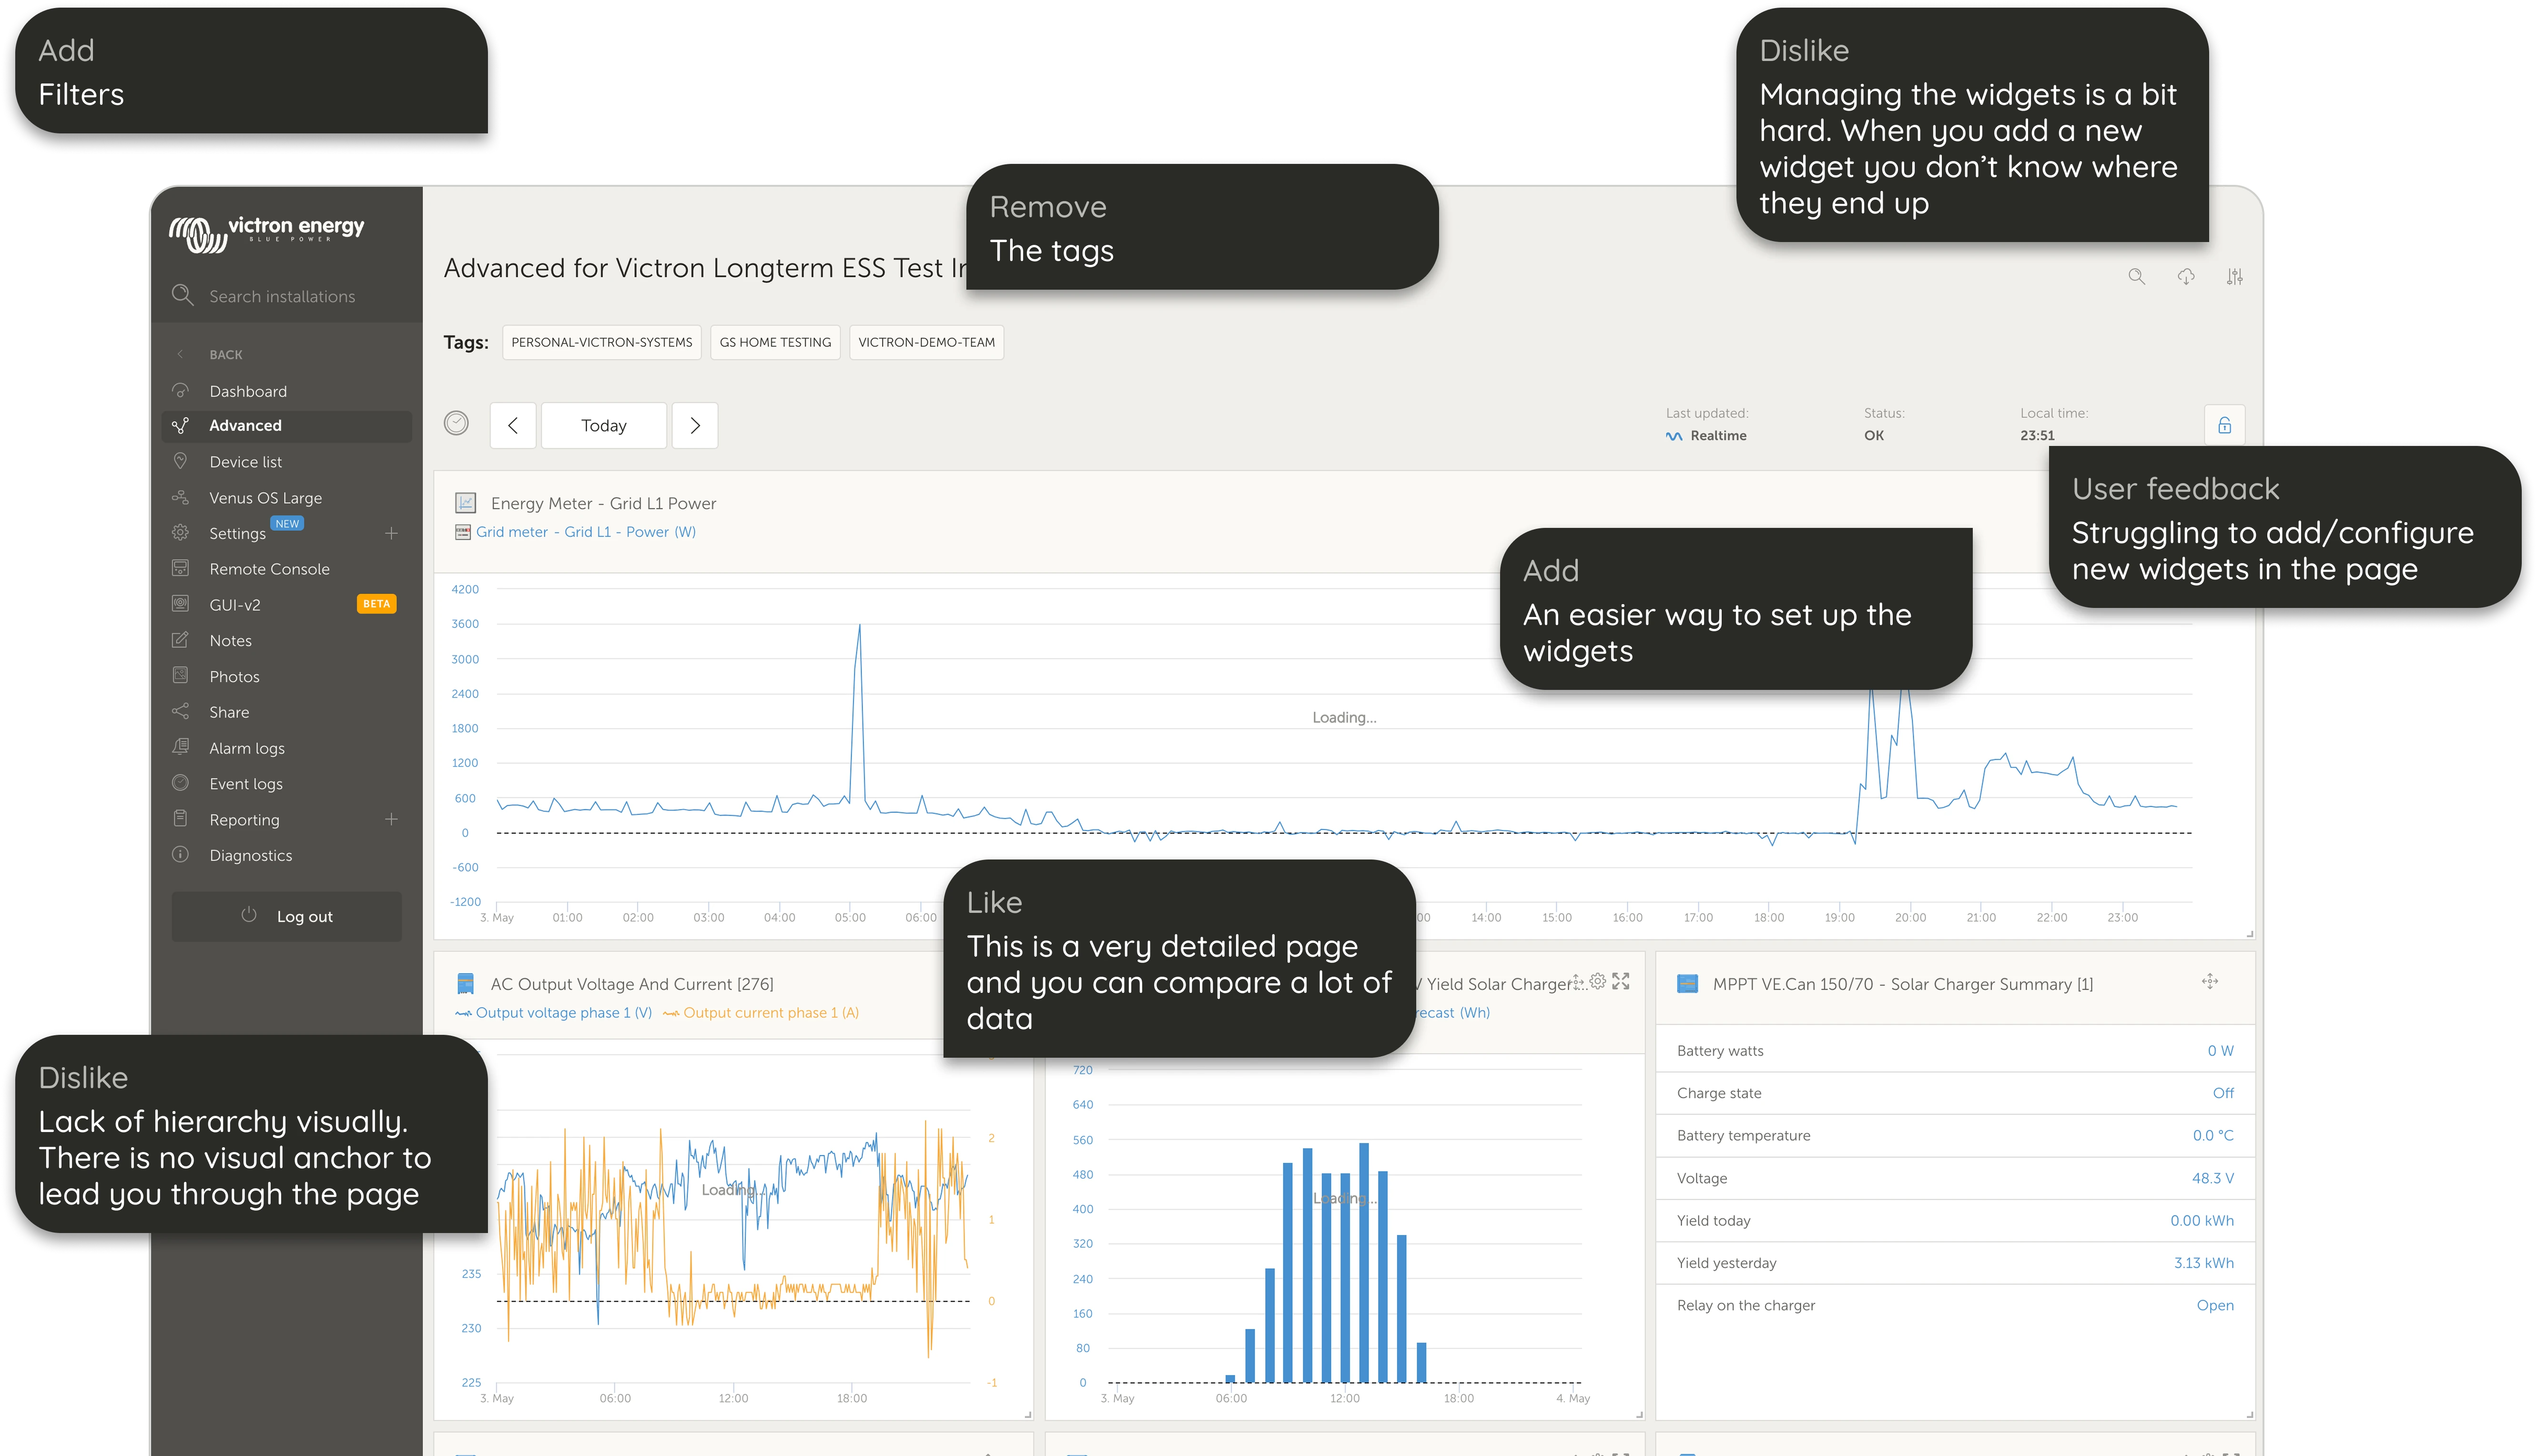
Task: Go to next day with right chevron
Action: click(695, 425)
